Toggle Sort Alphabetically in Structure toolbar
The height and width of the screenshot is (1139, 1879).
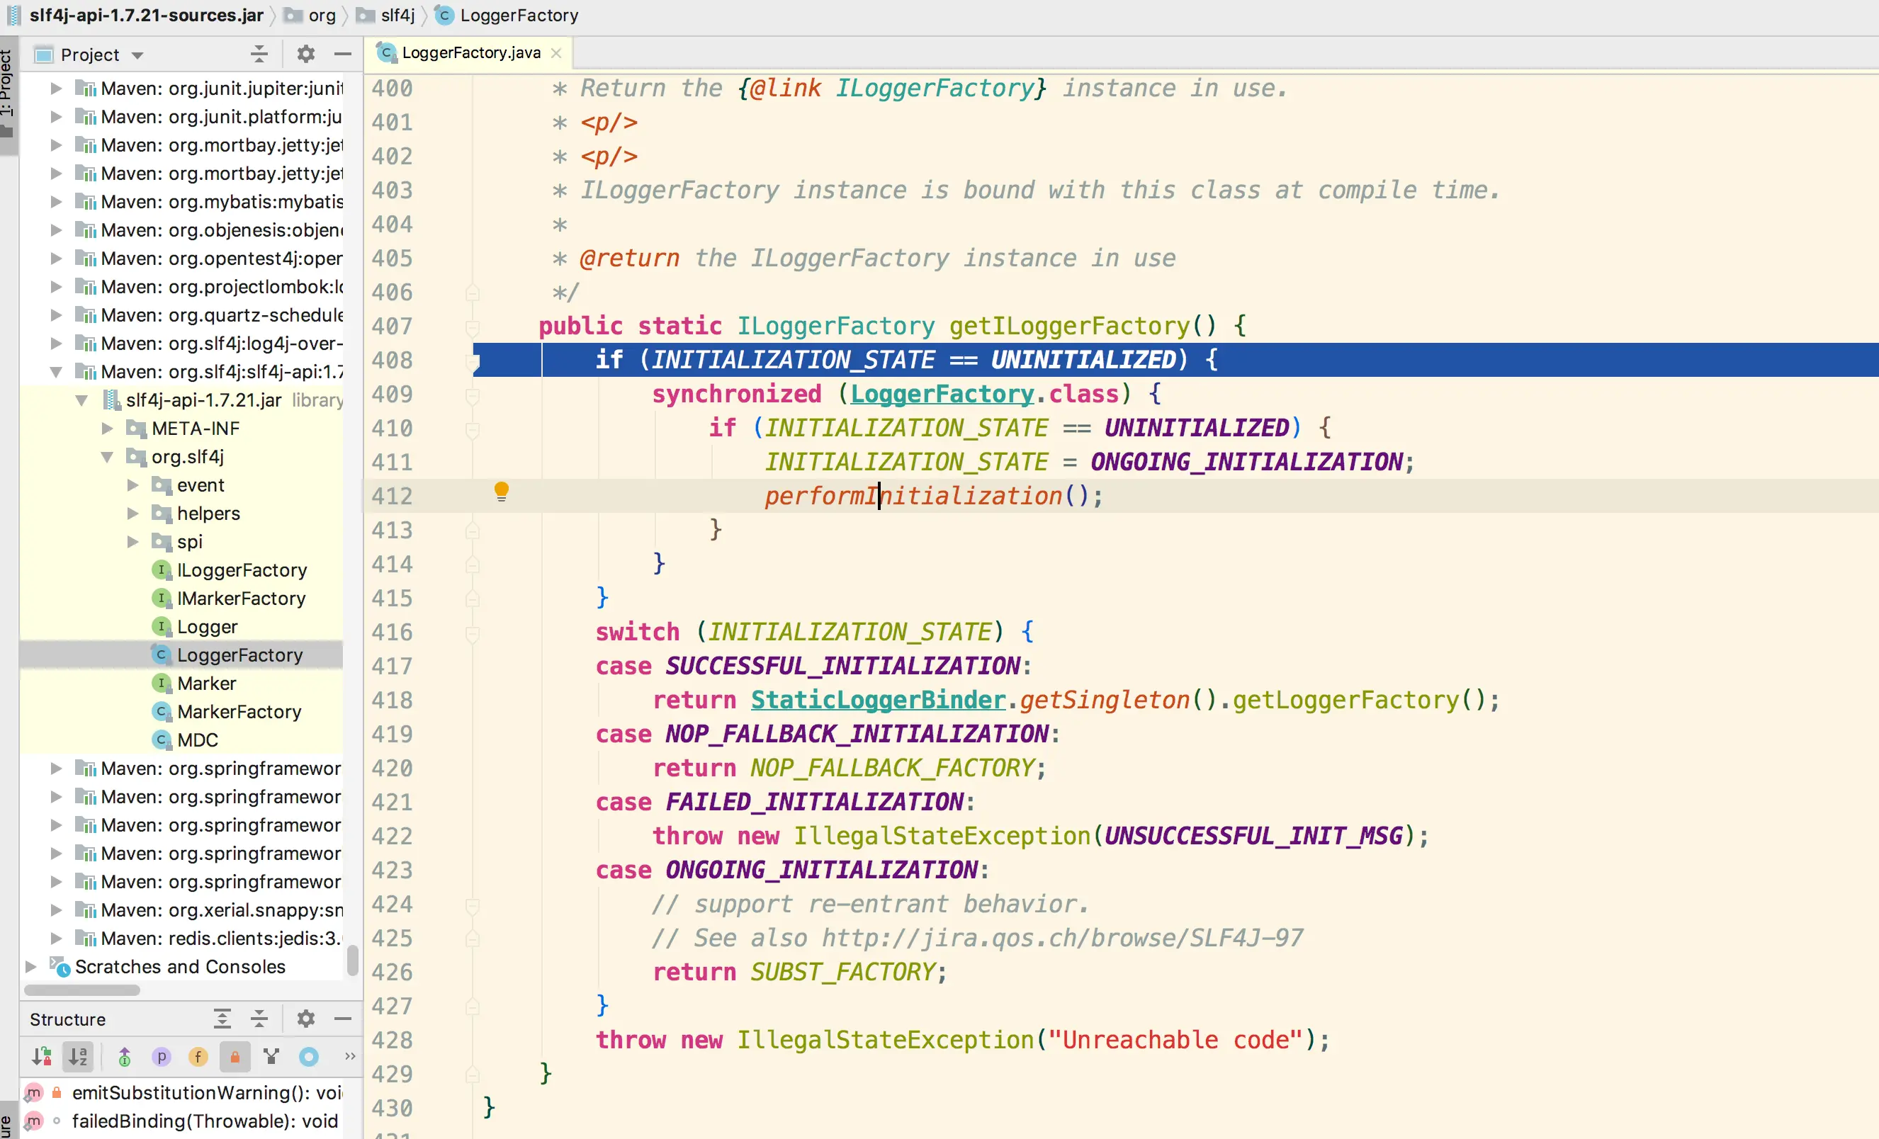78,1057
